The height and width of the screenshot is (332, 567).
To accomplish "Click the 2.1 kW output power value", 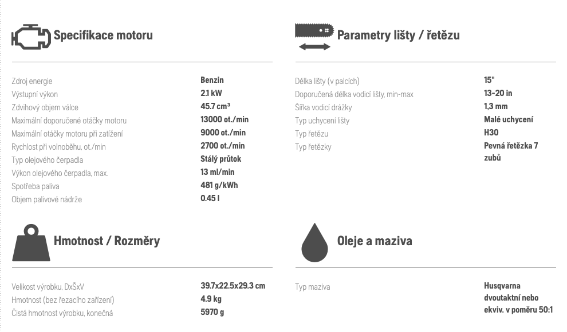I will 211,93.
